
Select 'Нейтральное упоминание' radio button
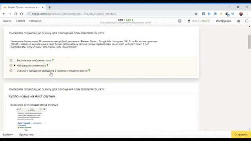pos(15,65)
